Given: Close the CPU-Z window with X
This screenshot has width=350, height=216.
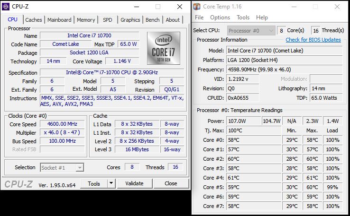Looking at the screenshot, I should click(180, 7).
